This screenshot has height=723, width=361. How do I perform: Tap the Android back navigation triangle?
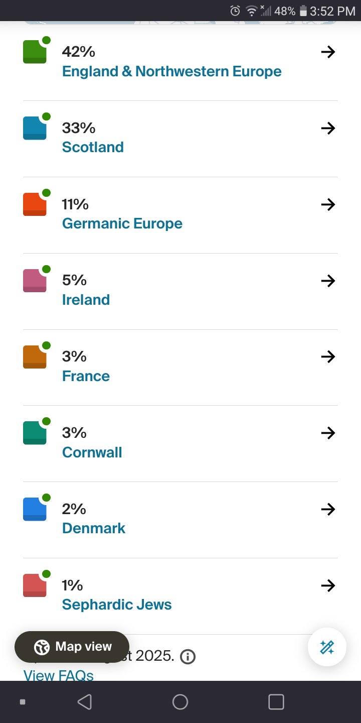pyautogui.click(x=84, y=702)
